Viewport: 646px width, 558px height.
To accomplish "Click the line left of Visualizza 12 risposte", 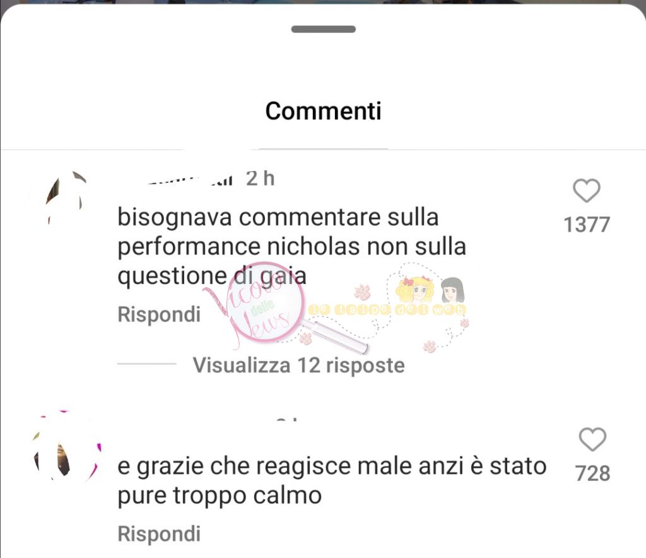I will (x=146, y=364).
